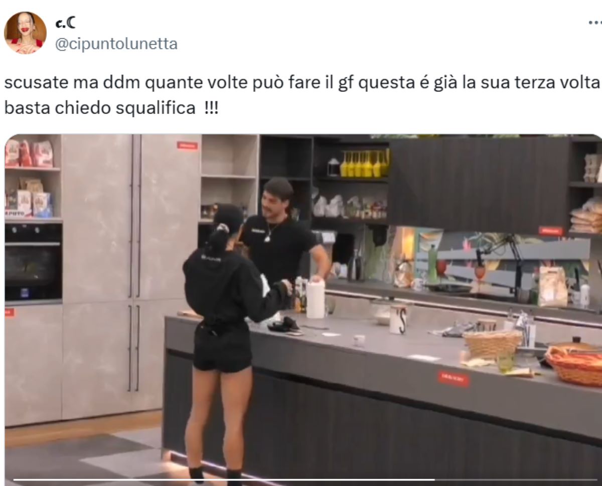Click the display name with moon symbol

click(65, 24)
